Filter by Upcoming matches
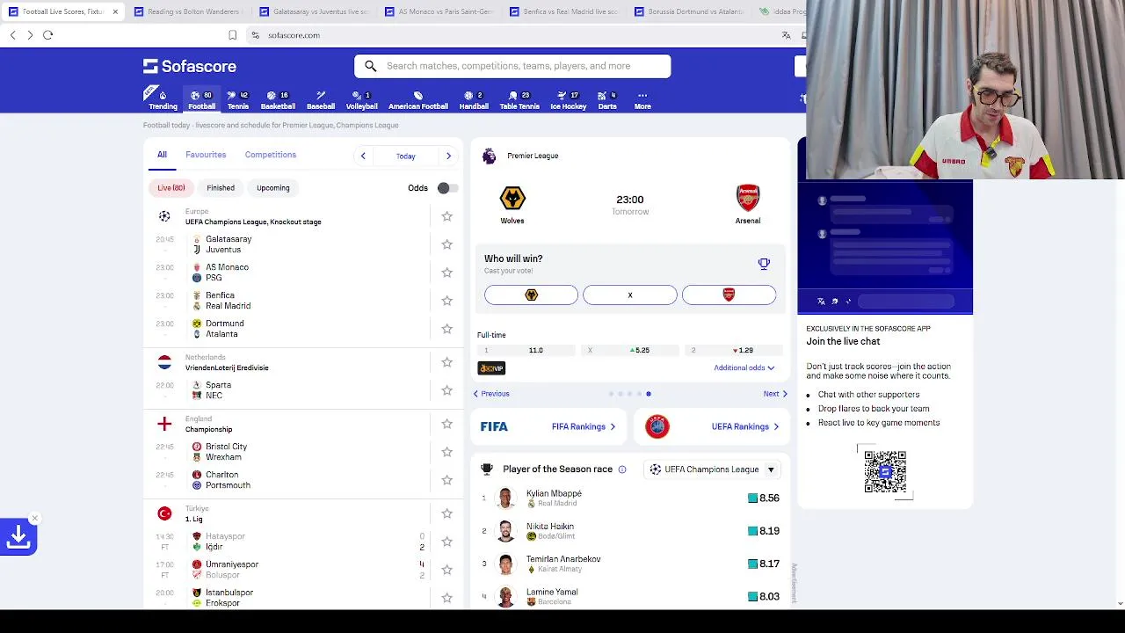Image resolution: width=1125 pixels, height=633 pixels. point(273,187)
